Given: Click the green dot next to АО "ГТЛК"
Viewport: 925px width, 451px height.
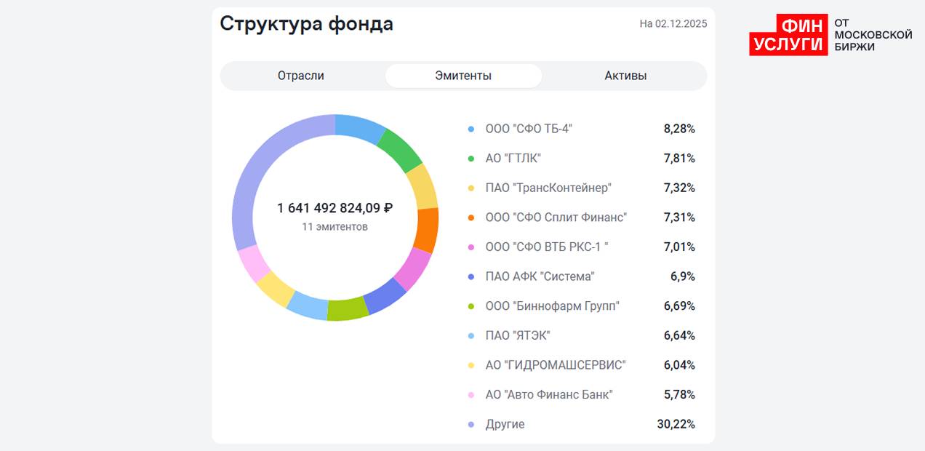Looking at the screenshot, I should 470,159.
